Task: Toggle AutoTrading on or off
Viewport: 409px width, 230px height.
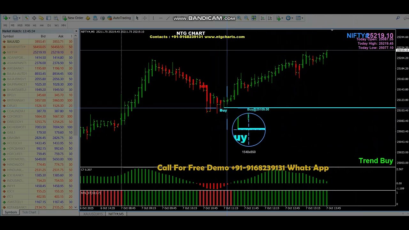Action: click(x=119, y=18)
